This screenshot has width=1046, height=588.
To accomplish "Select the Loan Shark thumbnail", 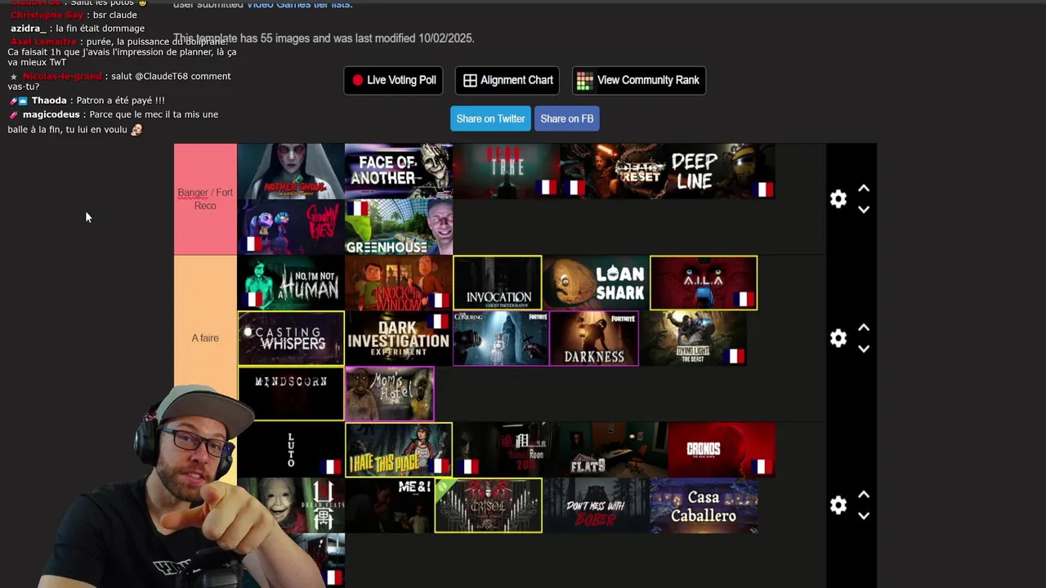I will tap(596, 283).
